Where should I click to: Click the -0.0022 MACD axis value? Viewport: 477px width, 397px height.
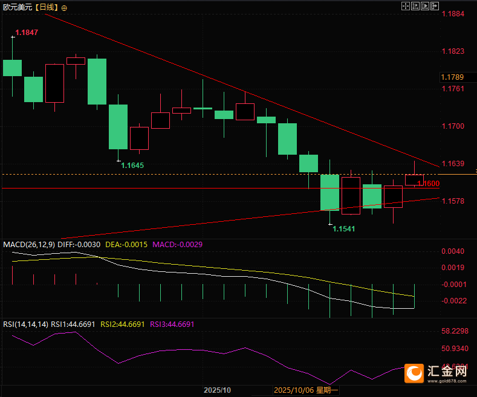(454, 301)
